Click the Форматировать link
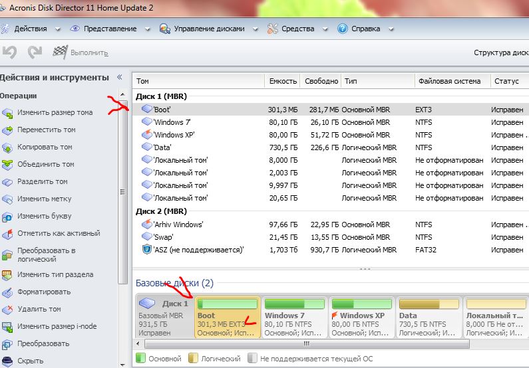The image size is (529, 368). click(x=44, y=292)
